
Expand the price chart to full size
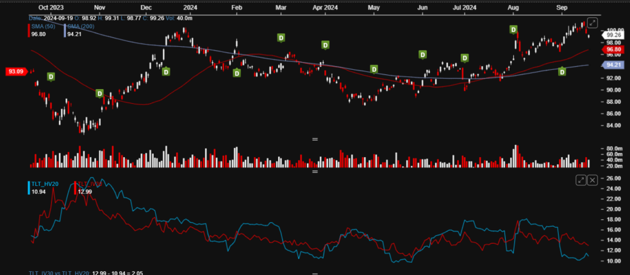[592, 23]
